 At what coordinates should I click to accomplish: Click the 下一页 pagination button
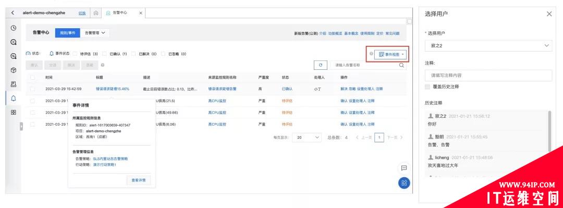point(395,137)
